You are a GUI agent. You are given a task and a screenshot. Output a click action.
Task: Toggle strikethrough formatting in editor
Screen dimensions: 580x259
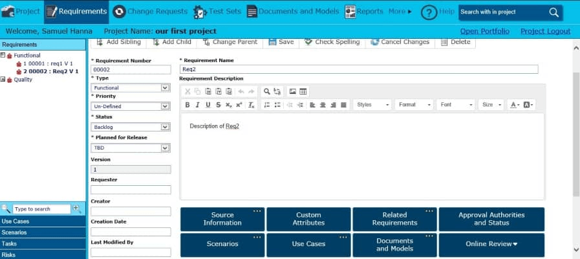219,105
